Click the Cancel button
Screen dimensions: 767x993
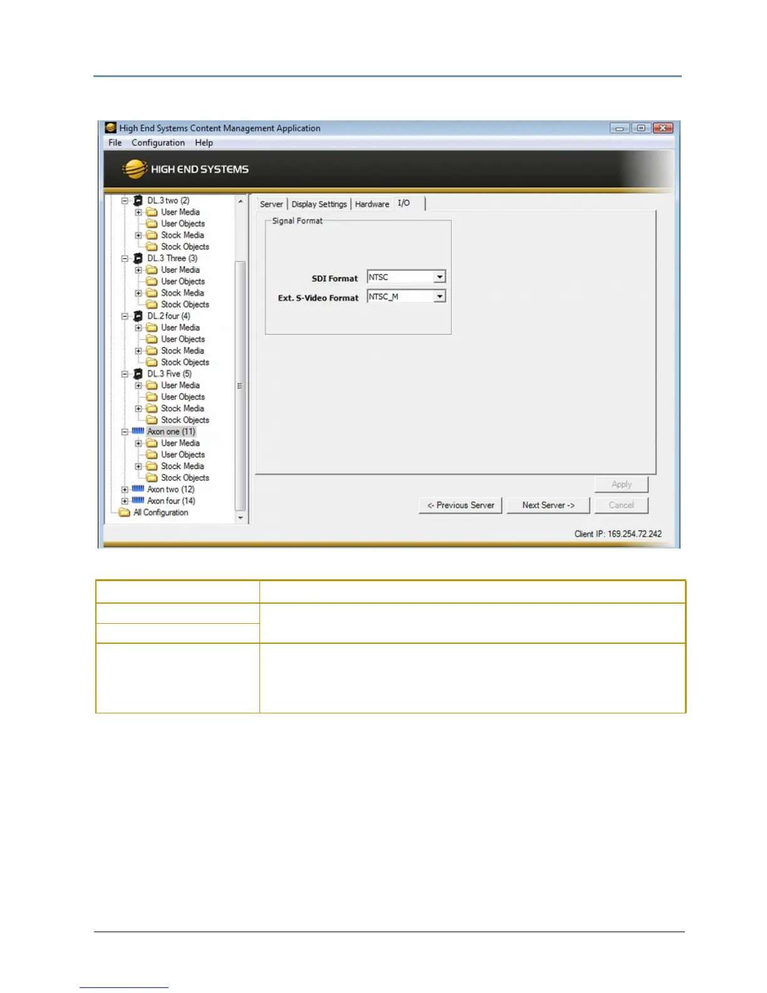(x=622, y=505)
